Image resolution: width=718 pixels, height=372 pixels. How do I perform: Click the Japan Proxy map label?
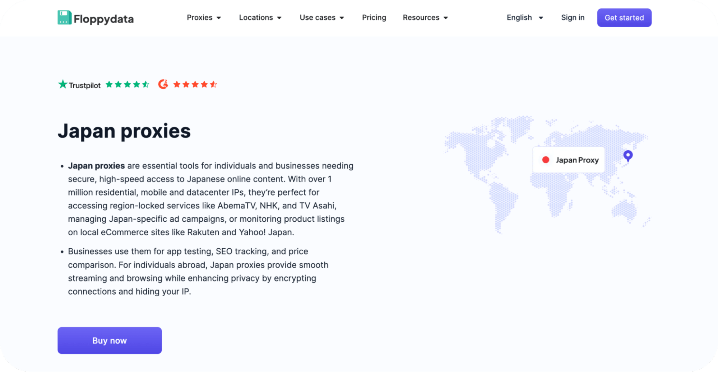(568, 160)
